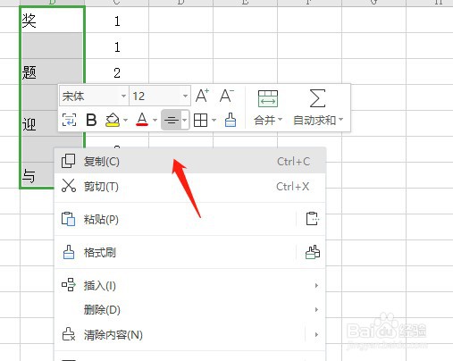Click the multi format painter icon beside 格式刷

[313, 252]
